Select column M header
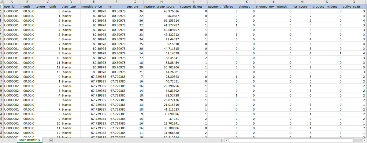The image size is (367, 143). click(301, 2)
